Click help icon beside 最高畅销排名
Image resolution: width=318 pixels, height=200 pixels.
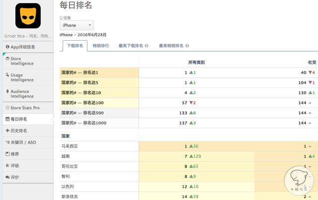(x=187, y=46)
